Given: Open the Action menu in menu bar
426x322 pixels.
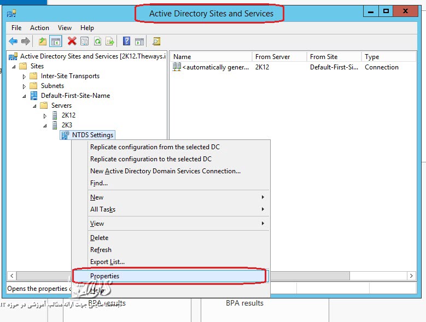Looking at the screenshot, I should coord(39,27).
